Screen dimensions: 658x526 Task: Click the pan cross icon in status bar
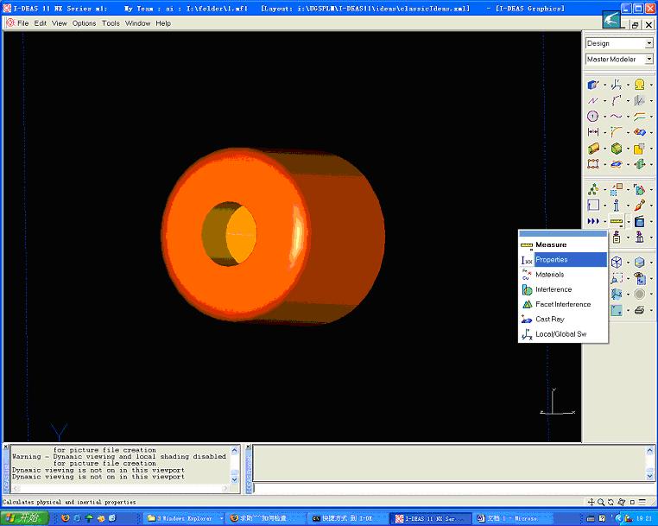[591, 502]
